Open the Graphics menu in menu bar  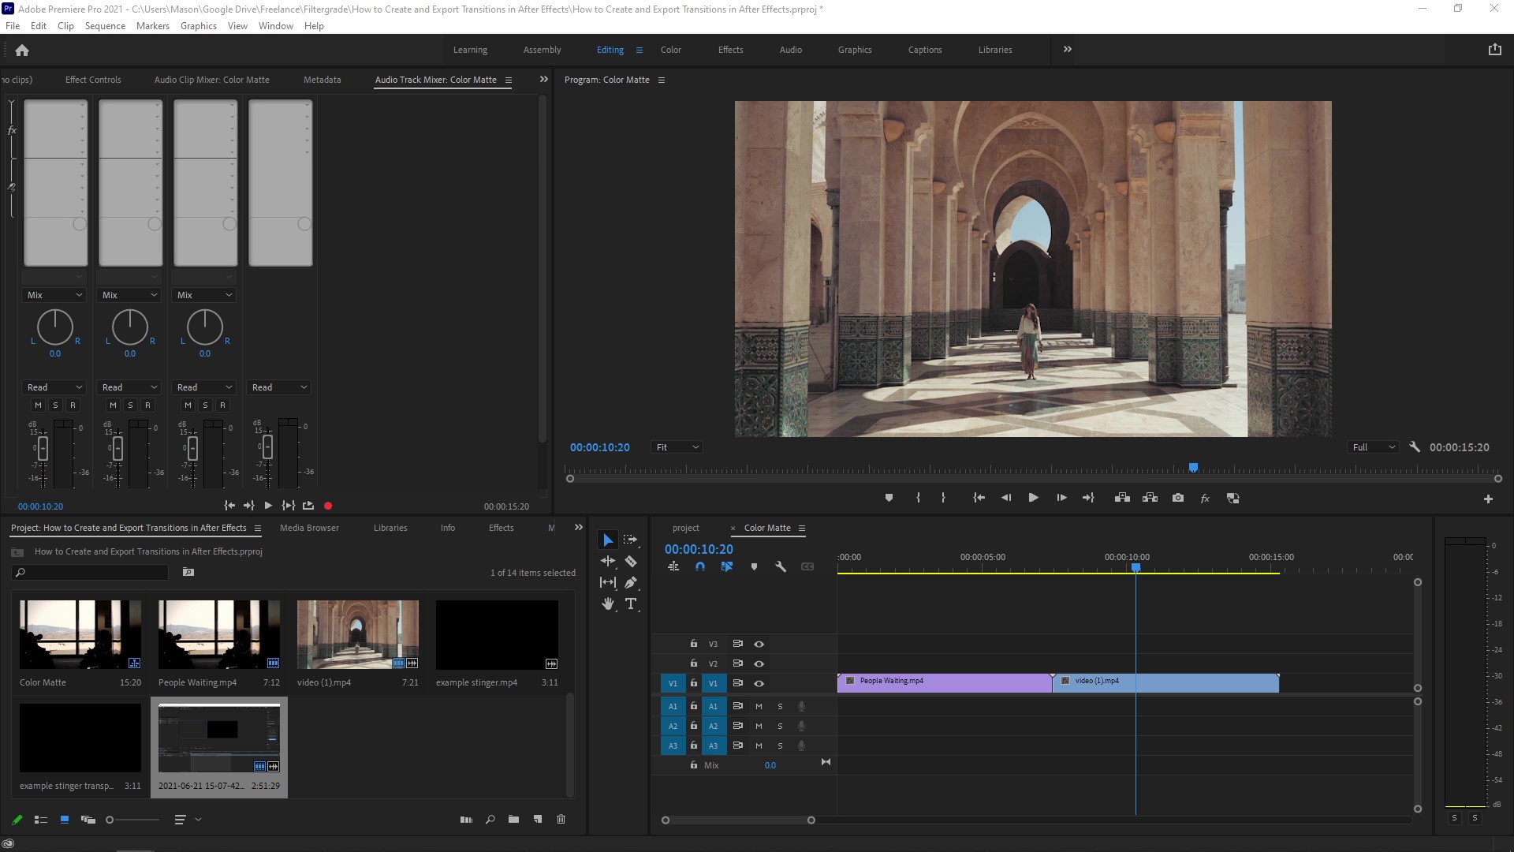200,26
